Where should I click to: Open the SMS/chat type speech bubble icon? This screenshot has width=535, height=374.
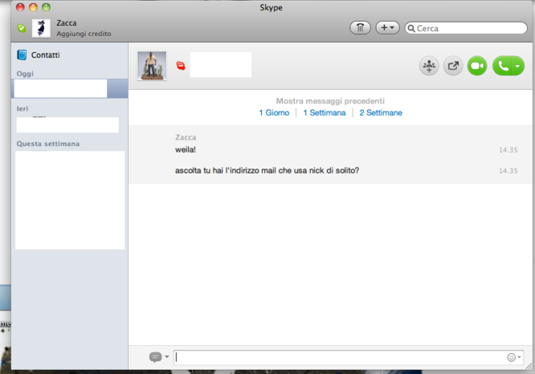tap(155, 357)
